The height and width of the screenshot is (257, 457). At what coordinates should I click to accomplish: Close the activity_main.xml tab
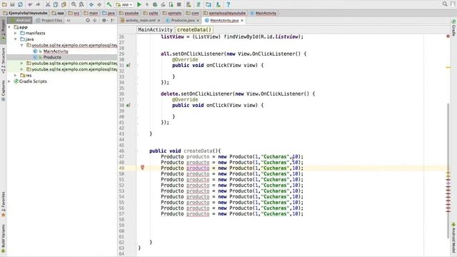click(x=159, y=21)
